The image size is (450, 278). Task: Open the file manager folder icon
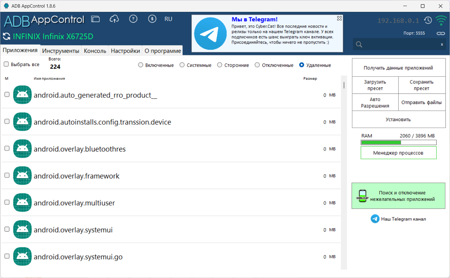[95, 19]
